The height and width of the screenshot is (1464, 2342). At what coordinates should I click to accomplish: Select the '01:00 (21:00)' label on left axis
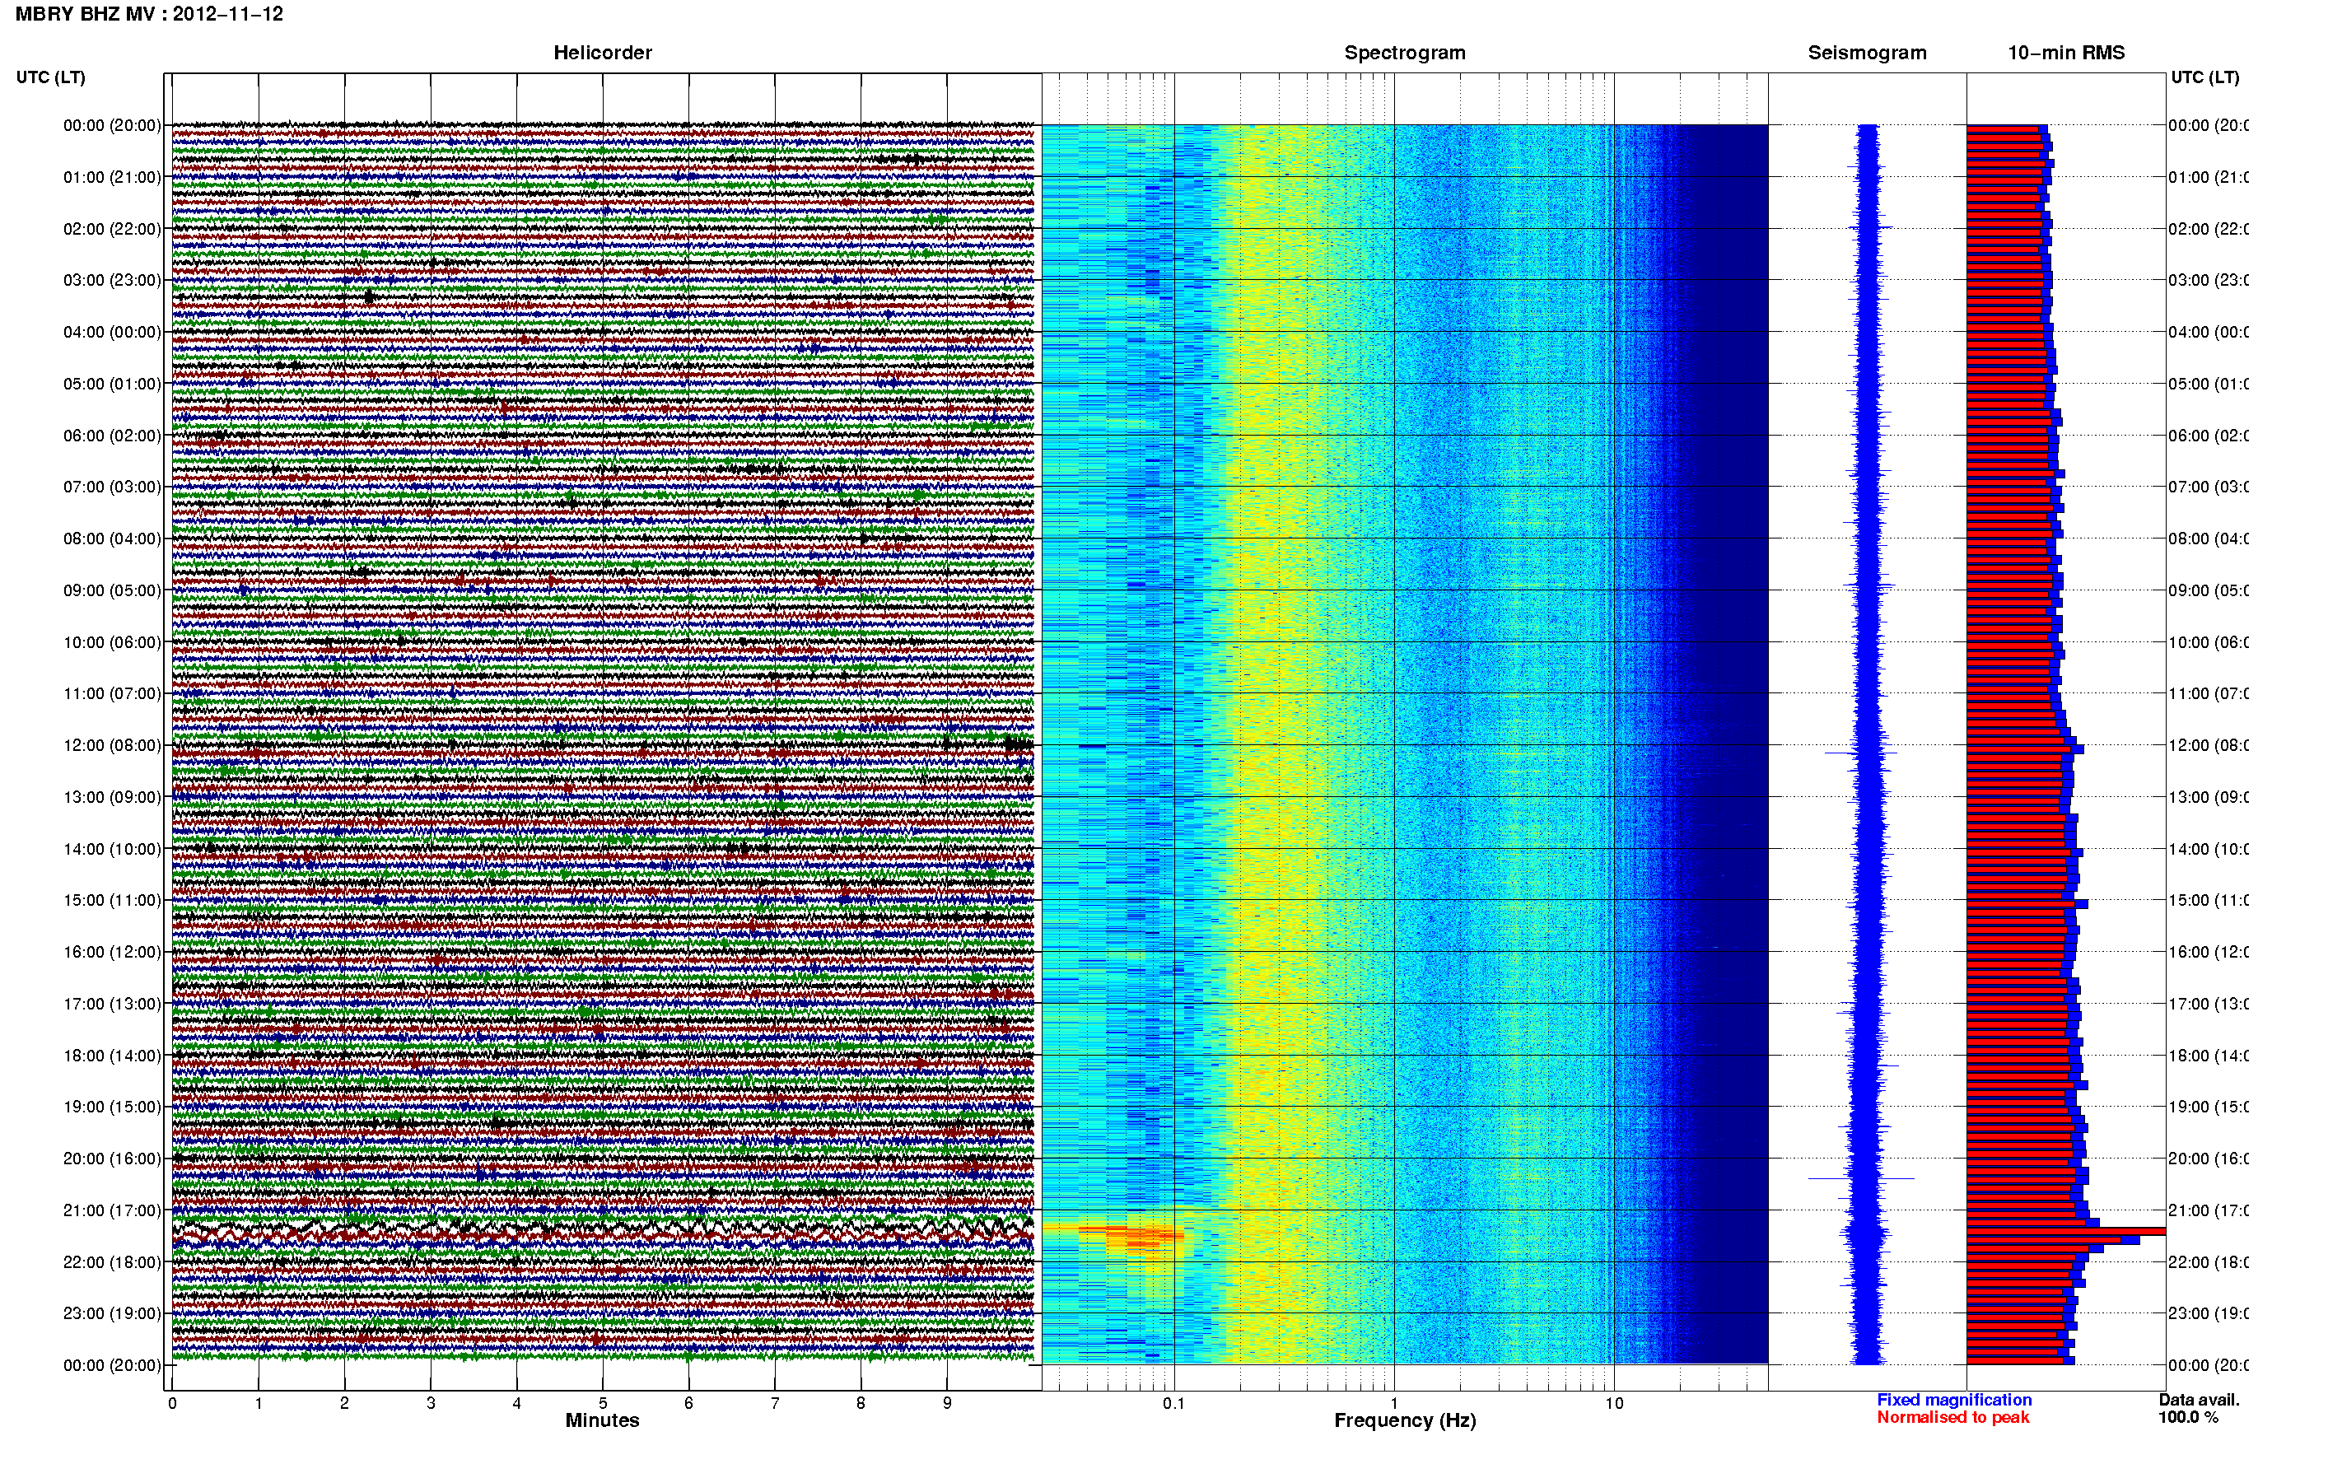(x=112, y=177)
